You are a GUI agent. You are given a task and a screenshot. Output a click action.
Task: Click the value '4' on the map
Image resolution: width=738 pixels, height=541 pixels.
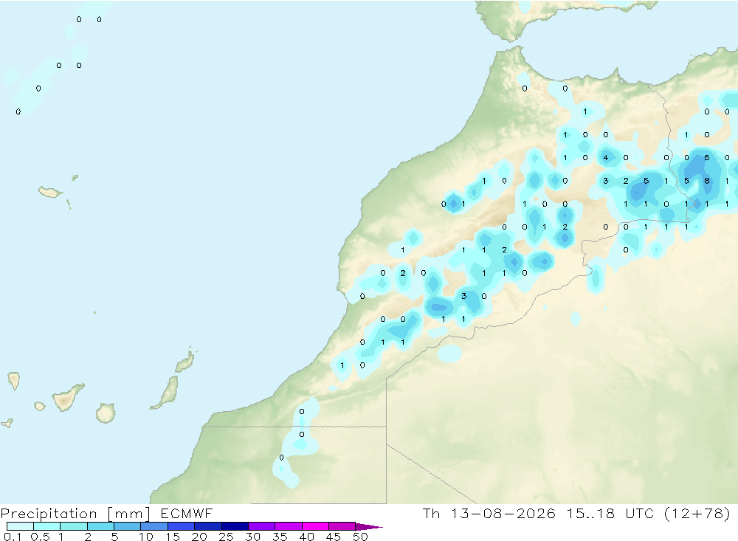pos(606,158)
